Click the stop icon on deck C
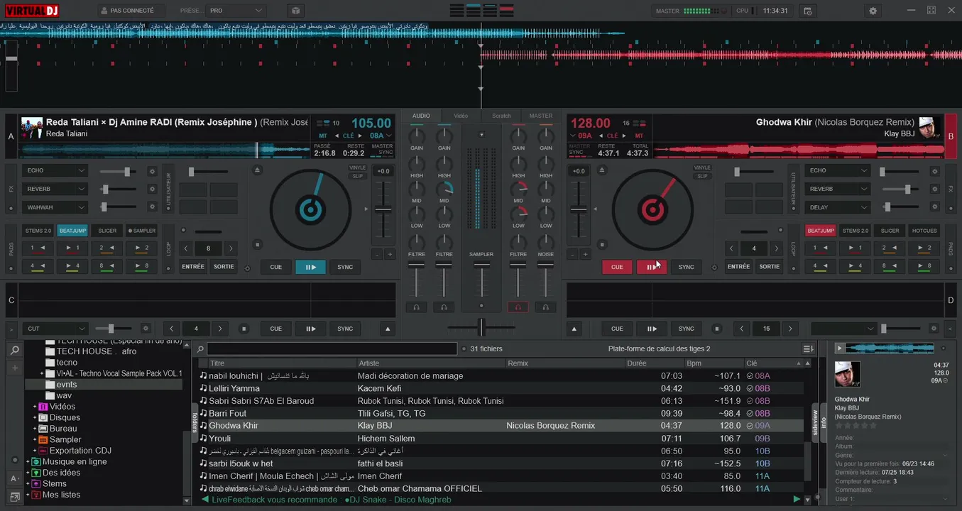Screen dimensions: 962x511 click(244, 329)
